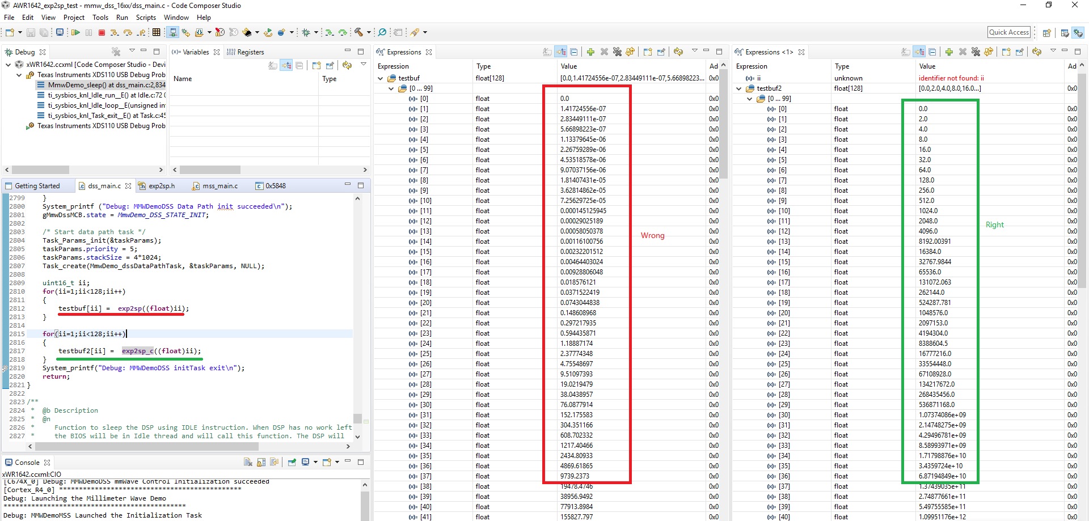The width and height of the screenshot is (1089, 521).
Task: Open the Debug view menu dropdown
Action: pyautogui.click(x=132, y=51)
